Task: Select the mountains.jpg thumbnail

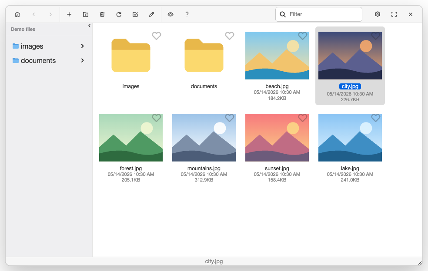Action: 204,138
